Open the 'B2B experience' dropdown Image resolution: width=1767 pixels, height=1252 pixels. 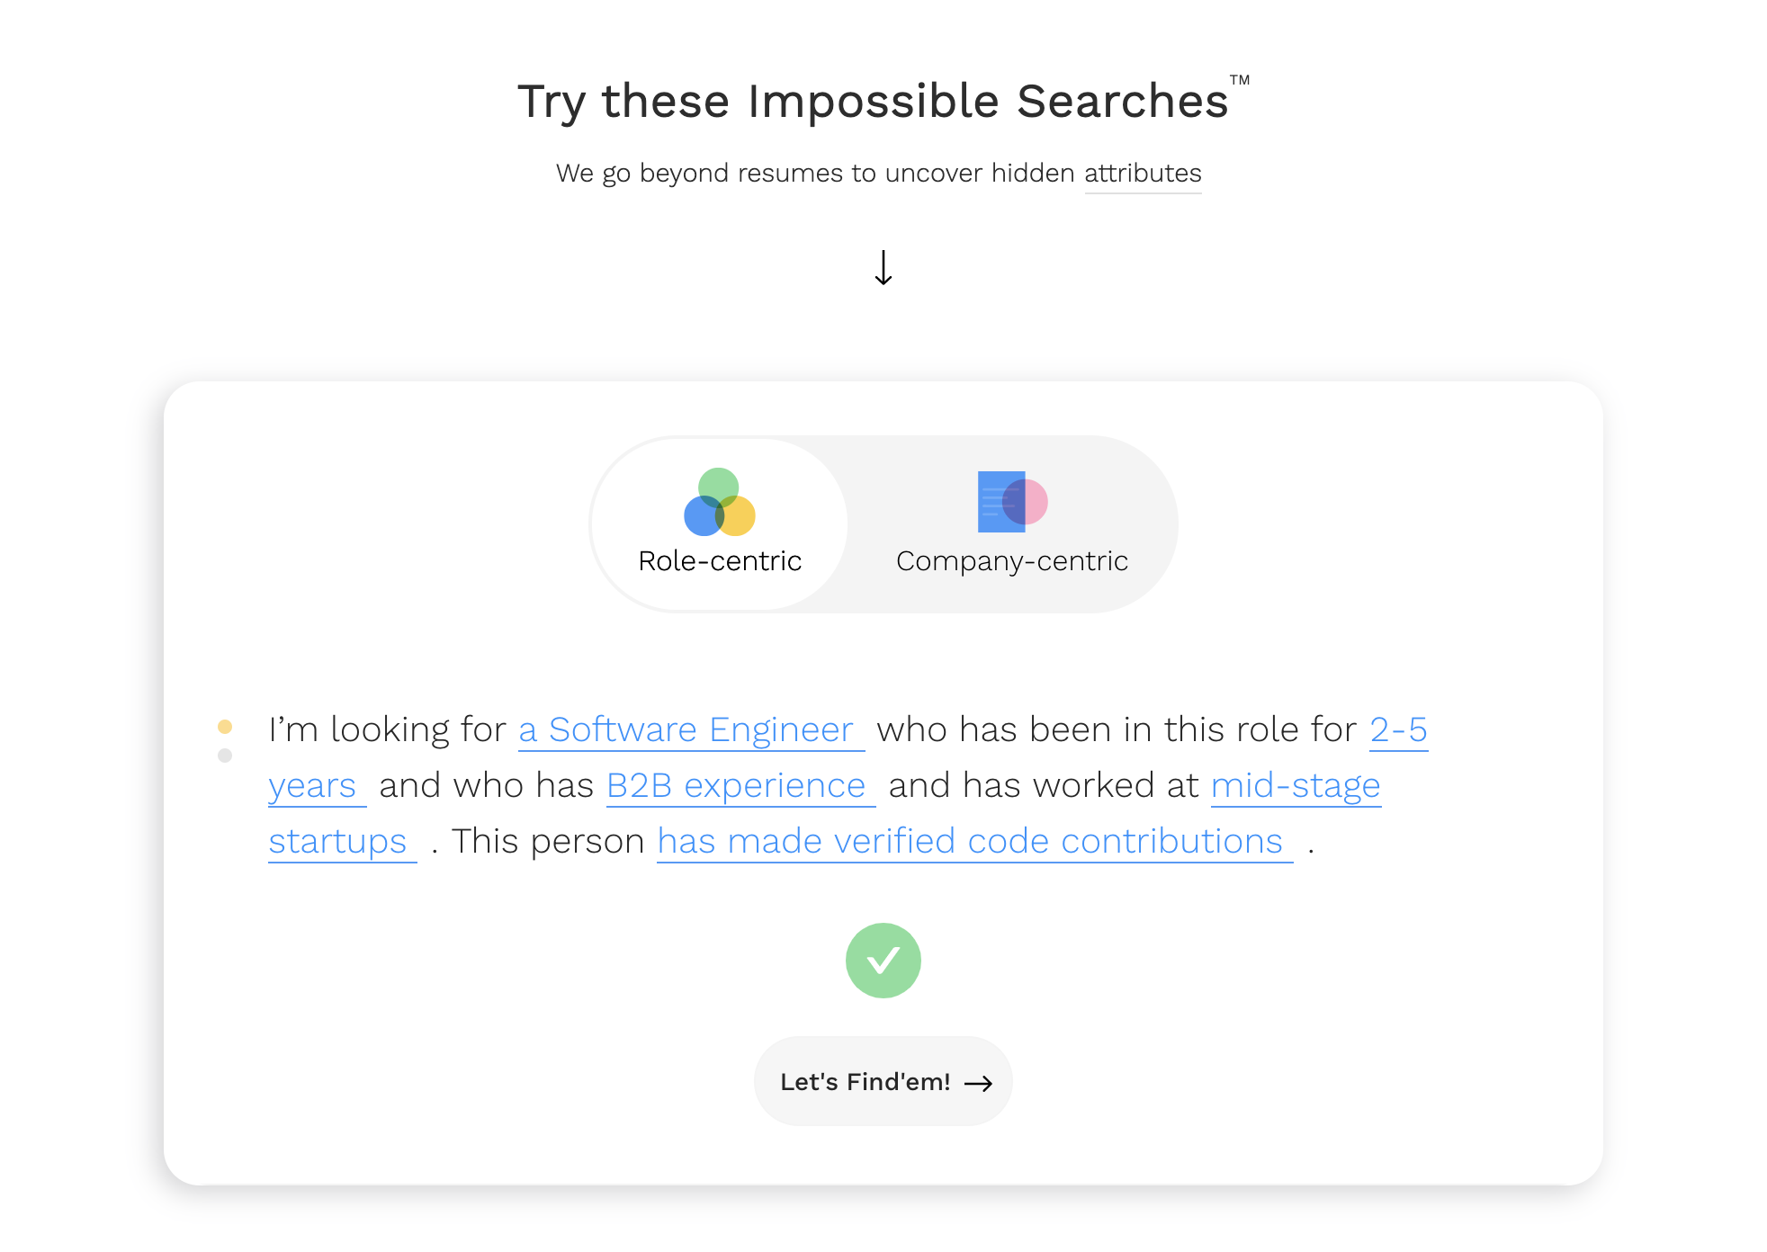(x=738, y=785)
